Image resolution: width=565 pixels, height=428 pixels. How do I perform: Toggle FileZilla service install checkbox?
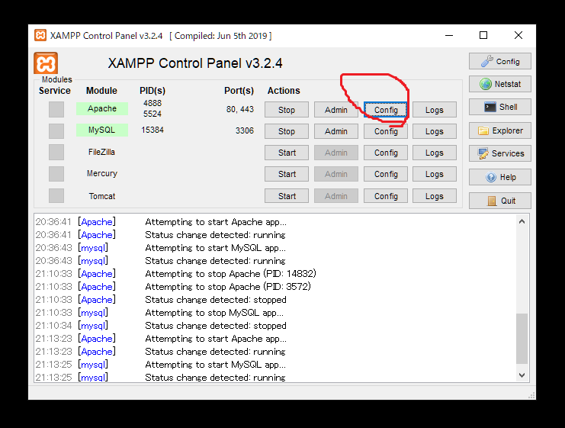[56, 152]
